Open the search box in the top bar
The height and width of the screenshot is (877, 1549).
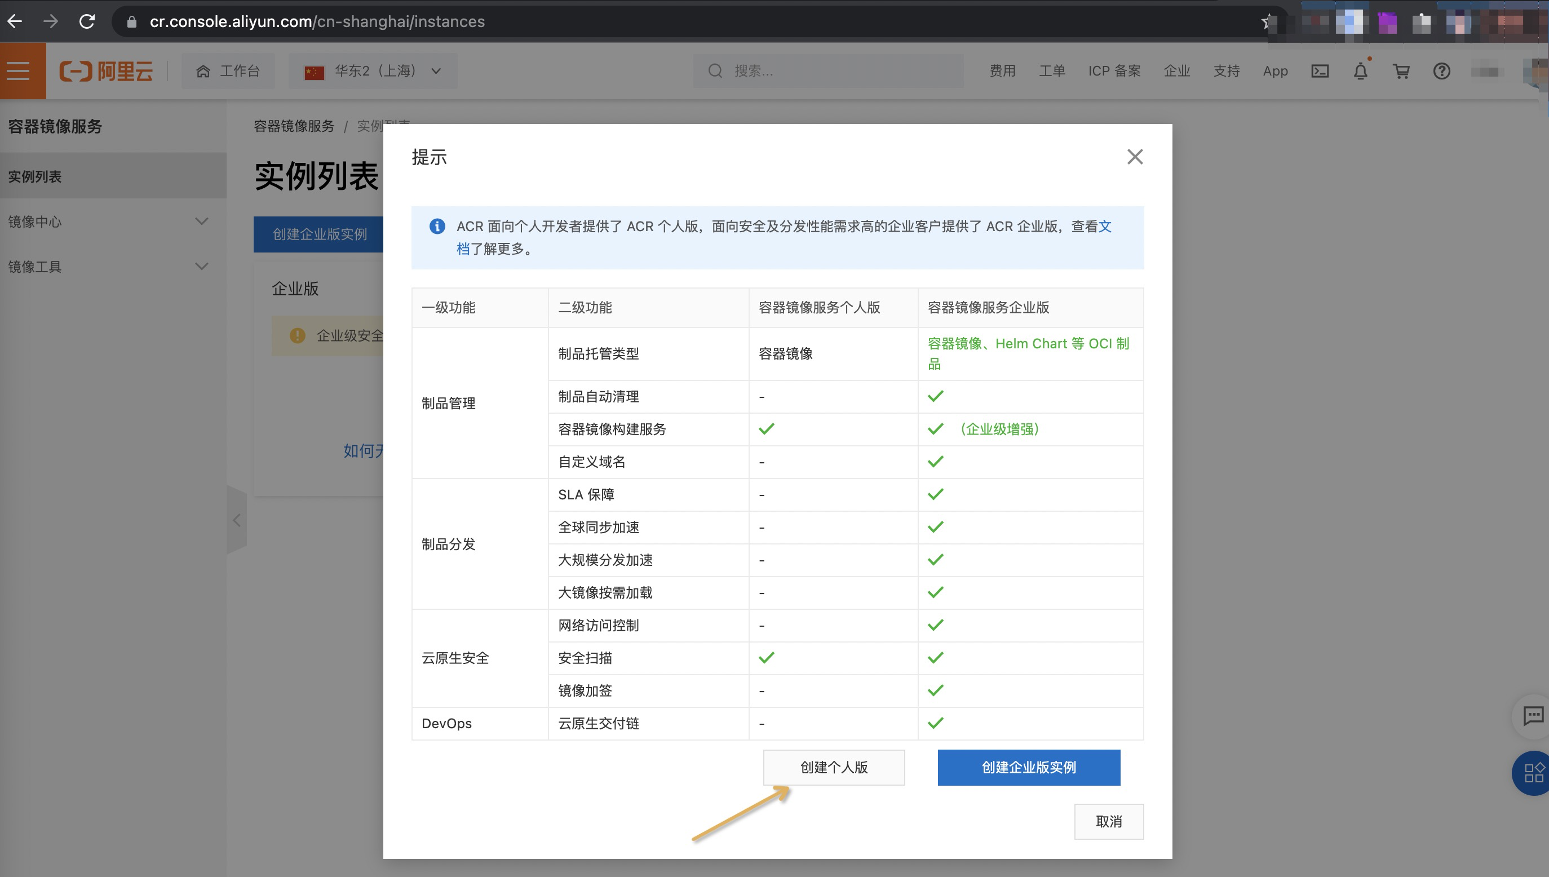tap(827, 70)
